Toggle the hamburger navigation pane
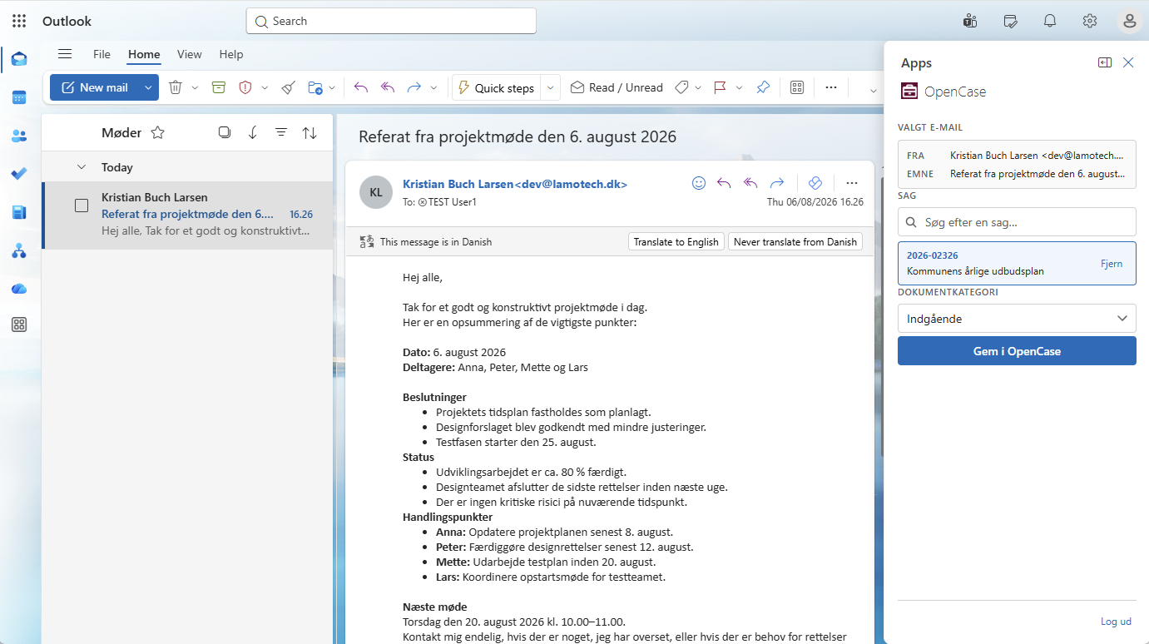 65,54
